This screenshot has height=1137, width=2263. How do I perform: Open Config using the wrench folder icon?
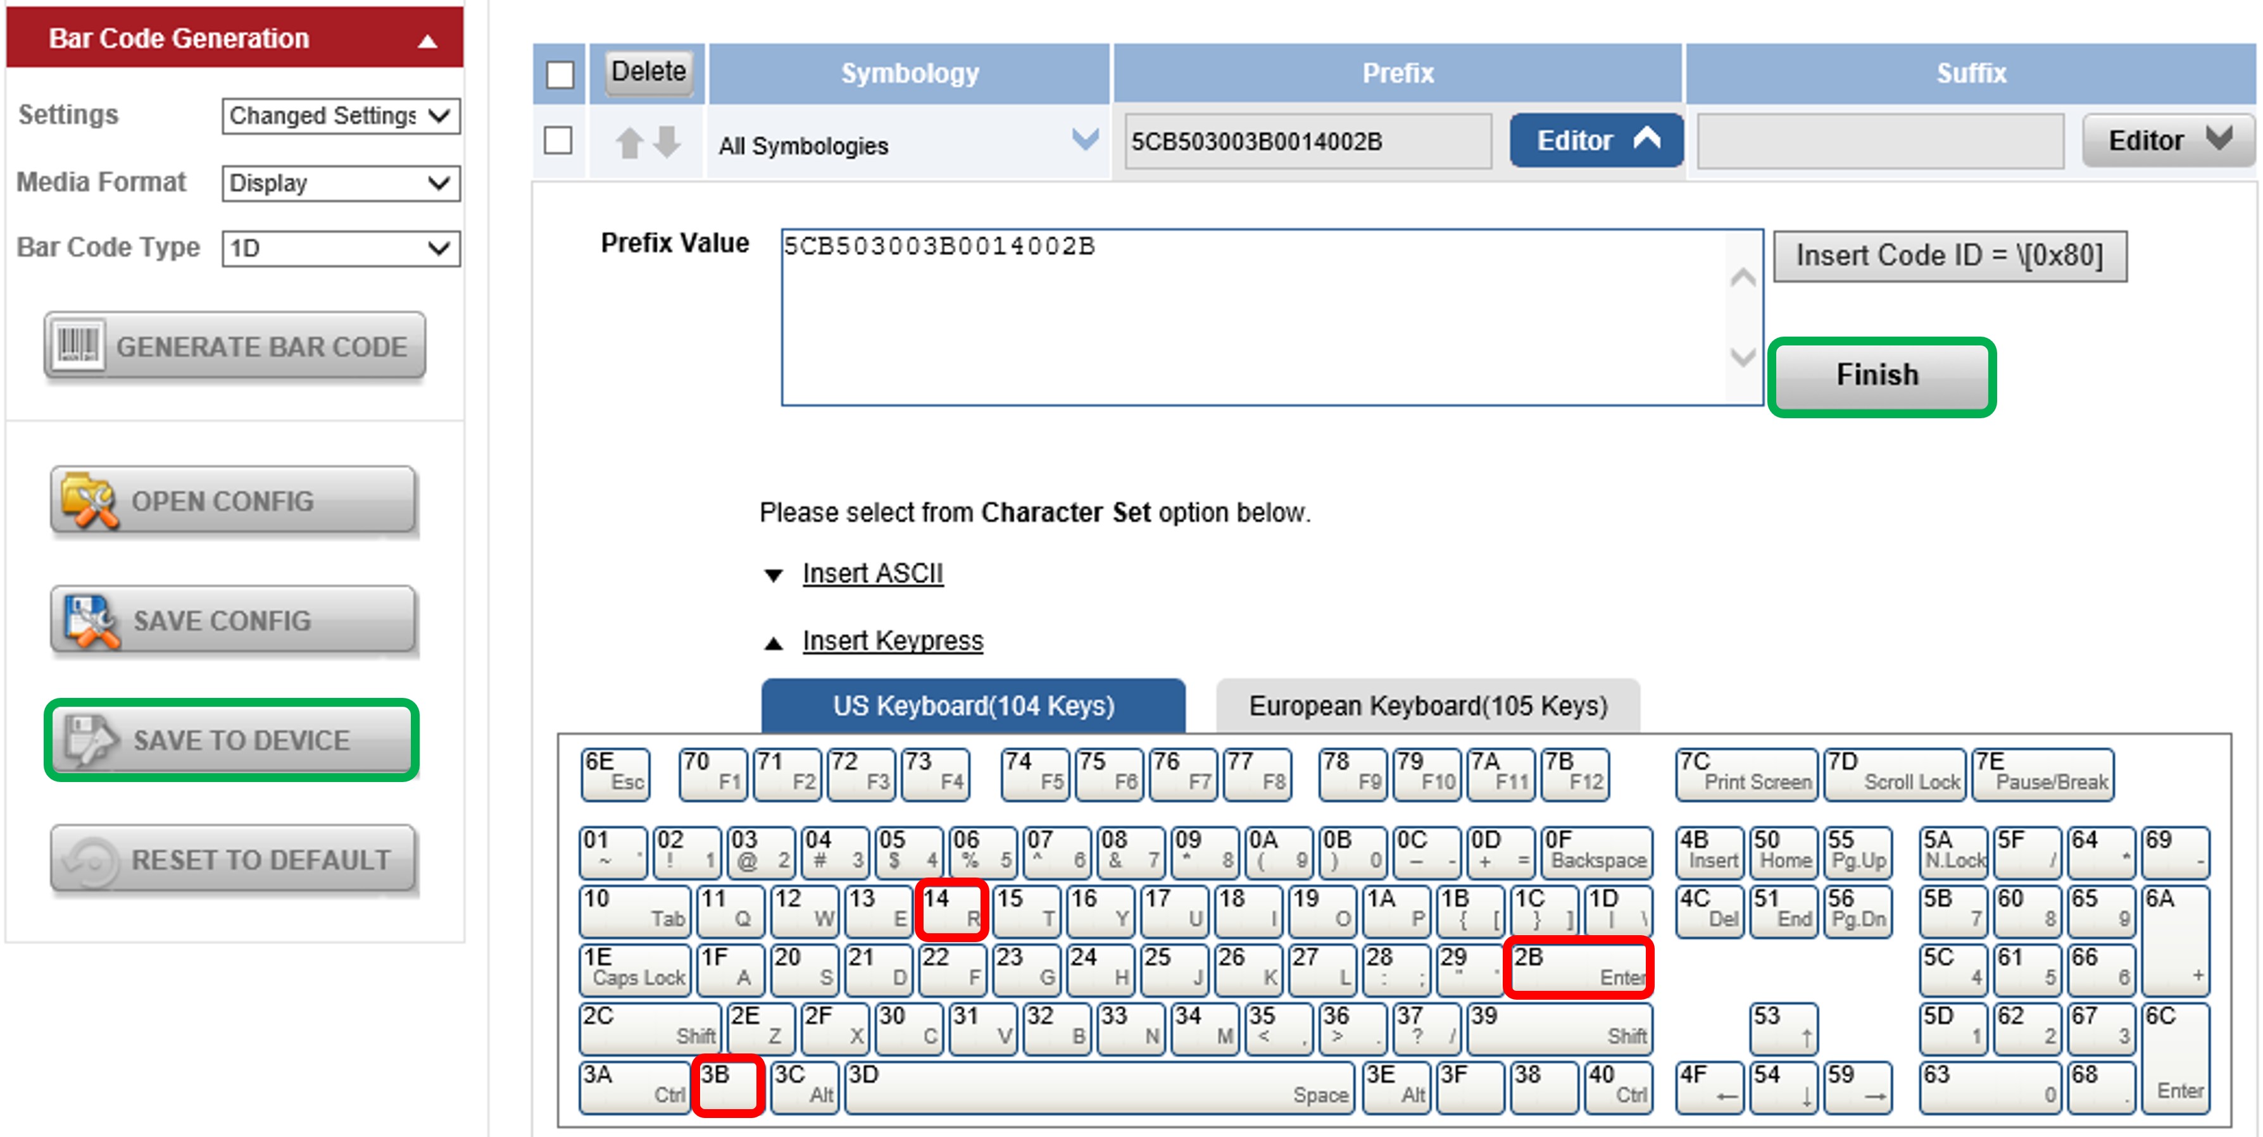click(x=88, y=500)
